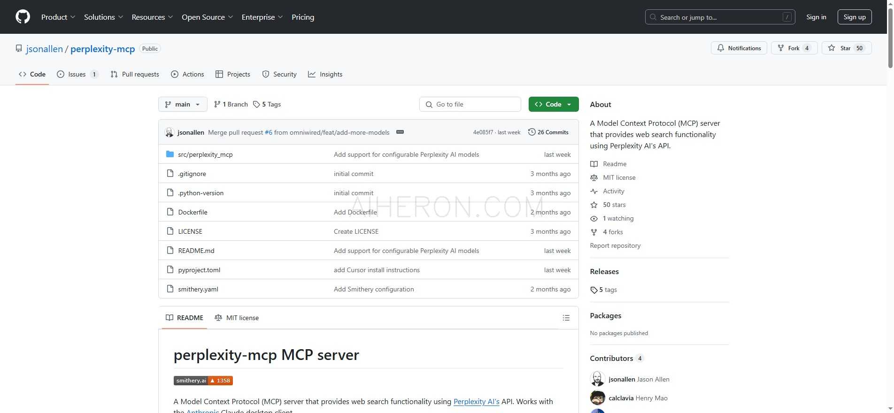This screenshot has height=413, width=894.
Task: Click Report repository
Action: [615, 245]
